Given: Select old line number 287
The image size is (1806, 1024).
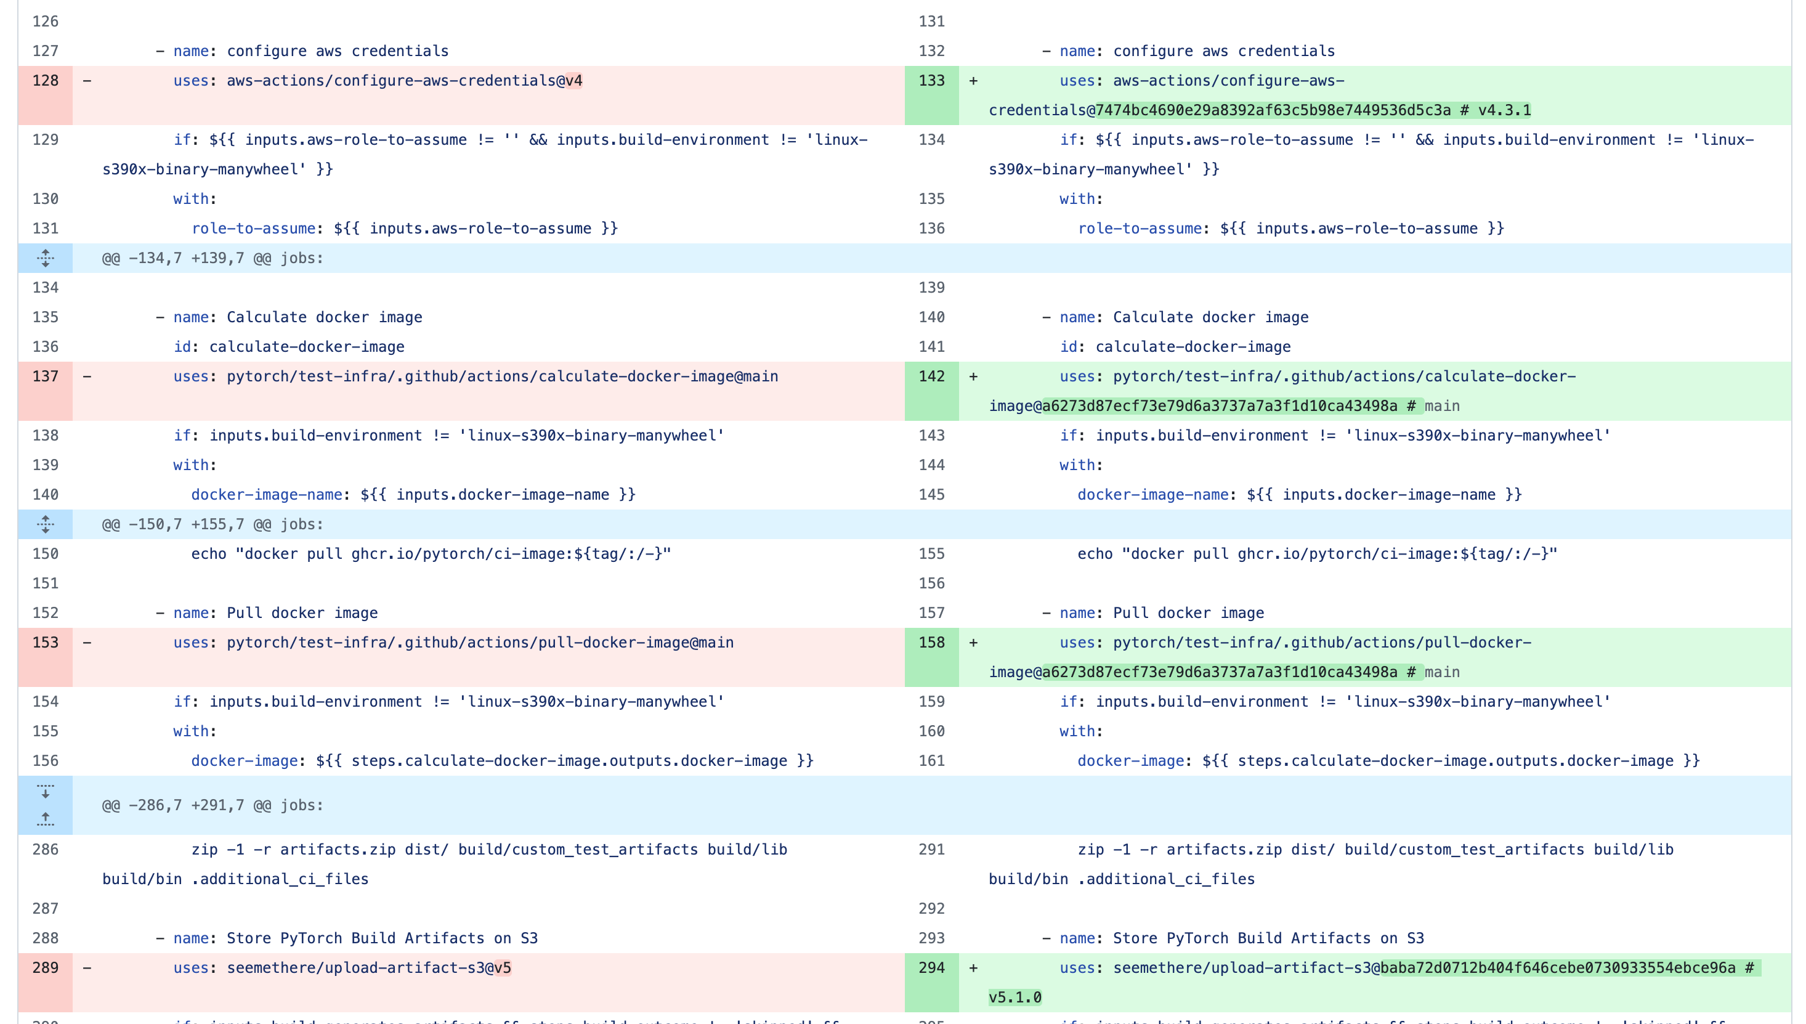Looking at the screenshot, I should coord(45,909).
